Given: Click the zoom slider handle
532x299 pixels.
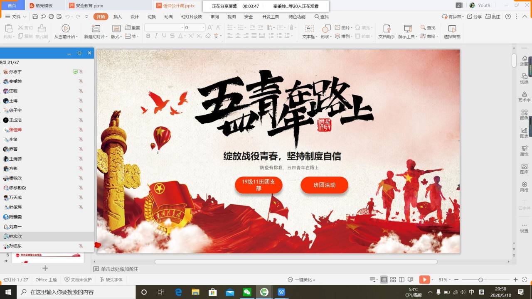Looking at the screenshot, I should 480,280.
